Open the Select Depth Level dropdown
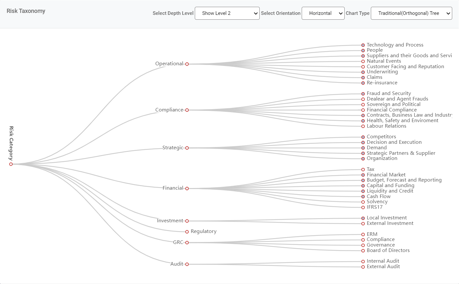 [x=227, y=13]
